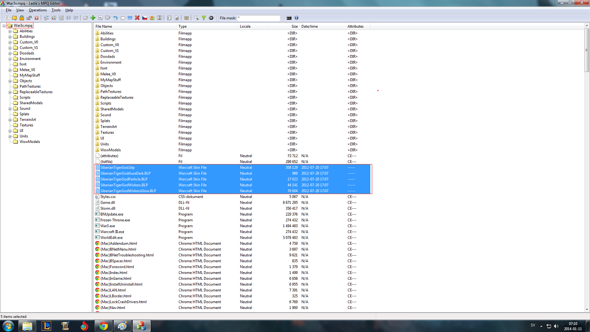Open the Help menu

pos(69,10)
